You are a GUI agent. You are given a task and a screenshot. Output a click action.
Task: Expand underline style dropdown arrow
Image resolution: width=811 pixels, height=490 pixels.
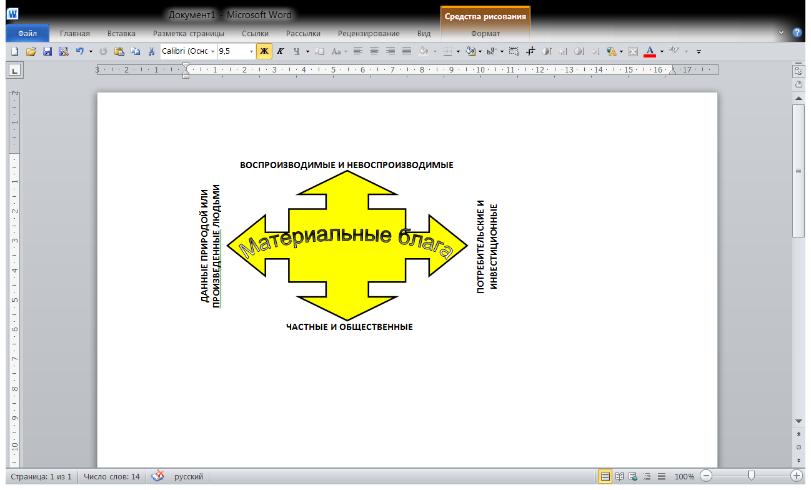307,51
